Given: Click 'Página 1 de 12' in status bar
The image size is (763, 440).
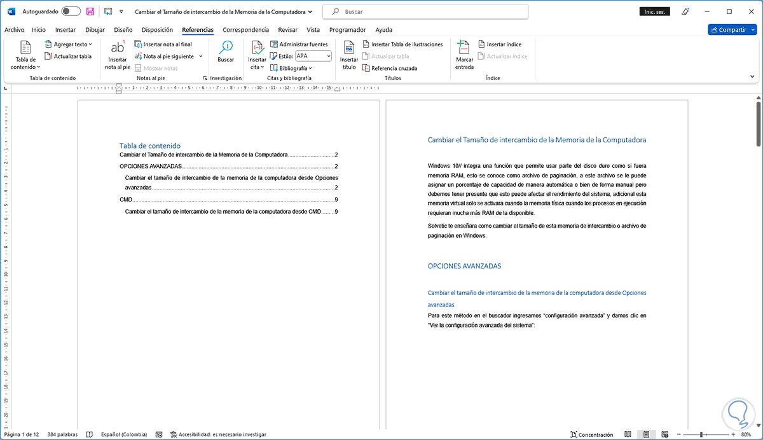Looking at the screenshot, I should pyautogui.click(x=21, y=434).
